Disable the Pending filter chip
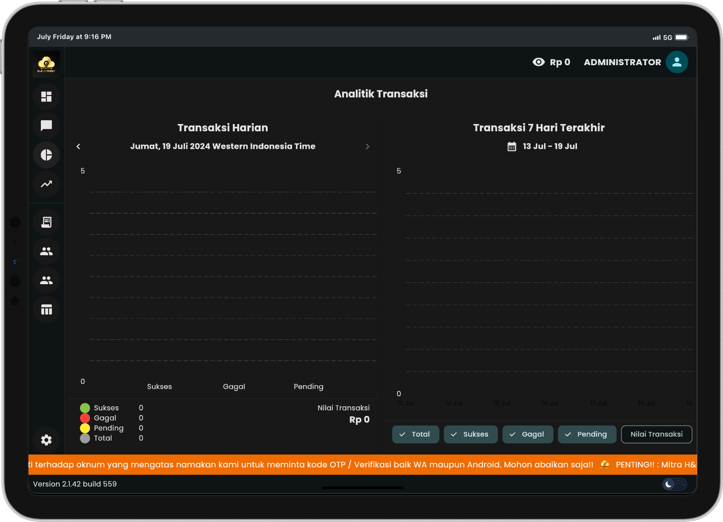 [x=586, y=434]
